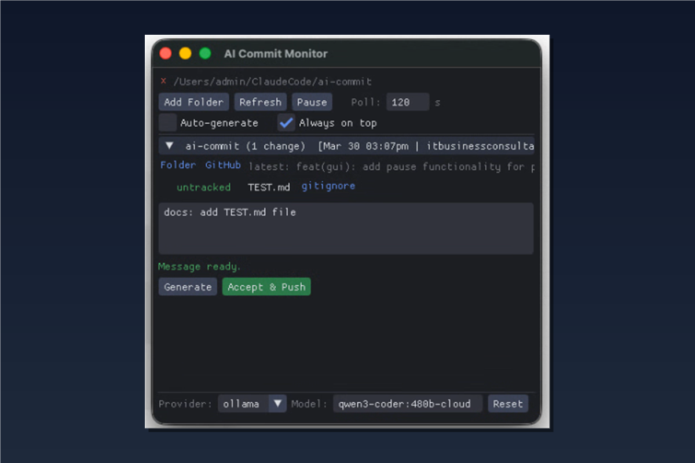Open the repository on GitHub
Screen dimensions: 695x463
pos(222,165)
